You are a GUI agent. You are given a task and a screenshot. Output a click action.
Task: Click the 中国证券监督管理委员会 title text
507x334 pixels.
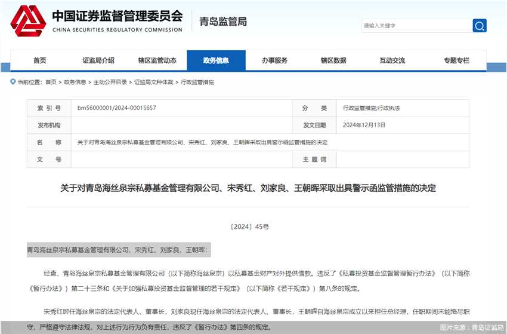118,16
